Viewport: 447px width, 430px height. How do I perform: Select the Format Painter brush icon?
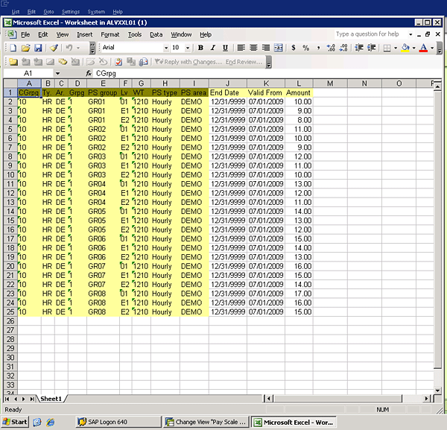point(54,48)
